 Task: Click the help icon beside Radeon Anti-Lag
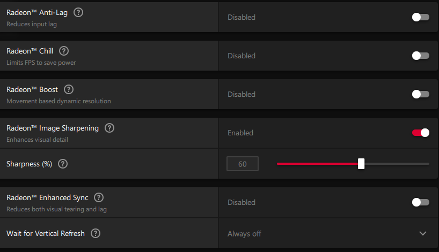click(78, 12)
